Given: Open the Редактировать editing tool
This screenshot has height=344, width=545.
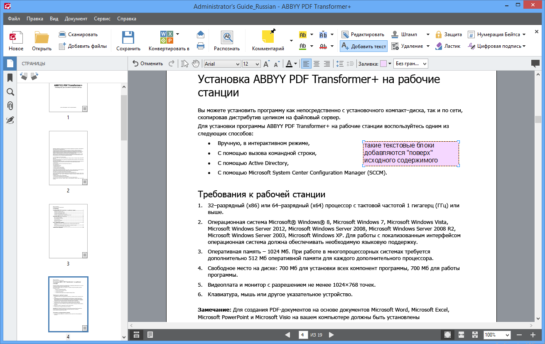Looking at the screenshot, I should pyautogui.click(x=363, y=34).
